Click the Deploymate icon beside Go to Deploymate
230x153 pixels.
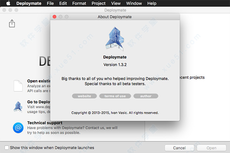18,107
